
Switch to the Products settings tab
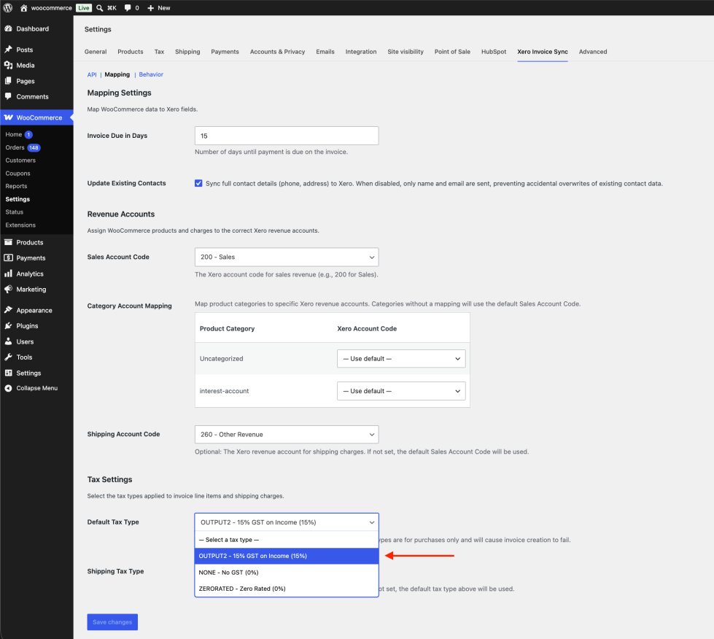pyautogui.click(x=131, y=52)
